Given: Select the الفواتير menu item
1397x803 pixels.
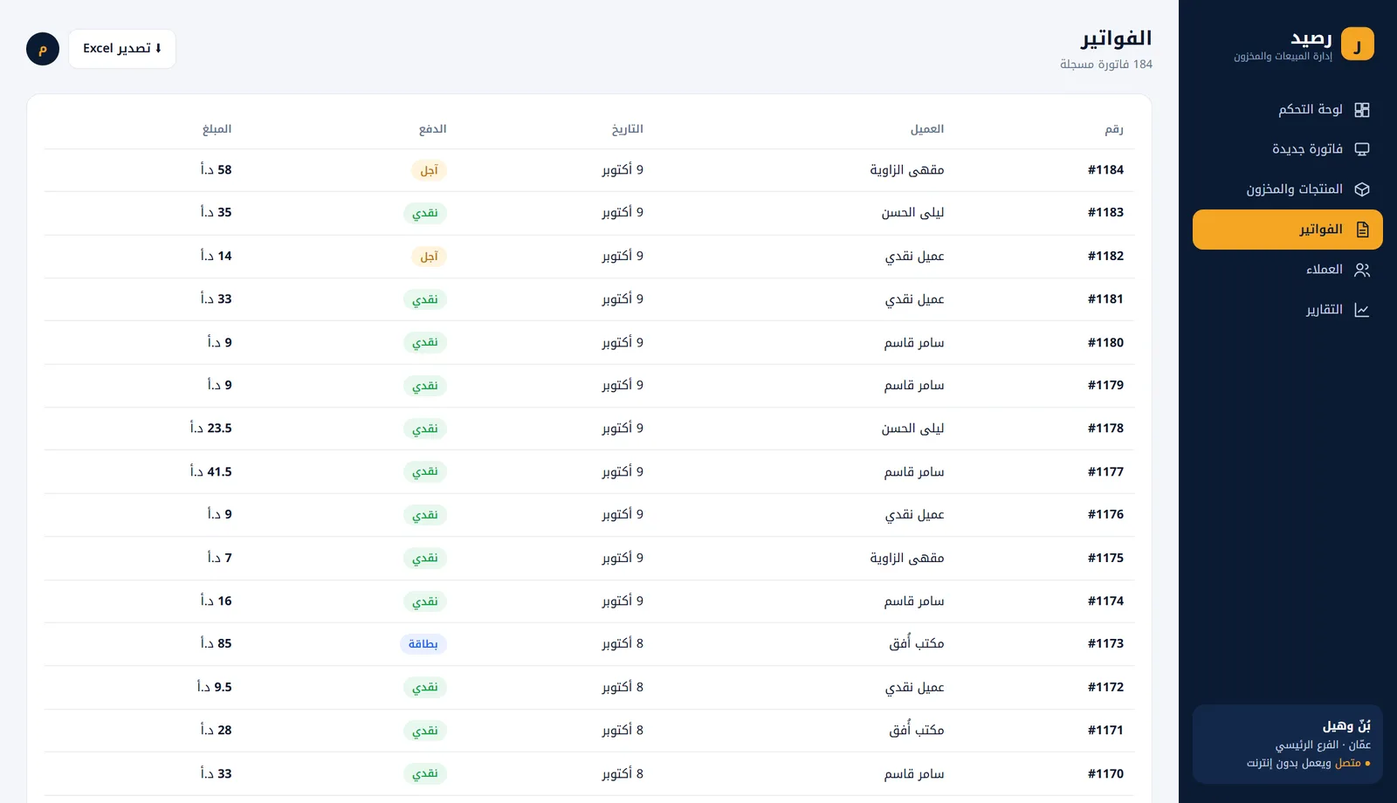Looking at the screenshot, I should (1288, 230).
